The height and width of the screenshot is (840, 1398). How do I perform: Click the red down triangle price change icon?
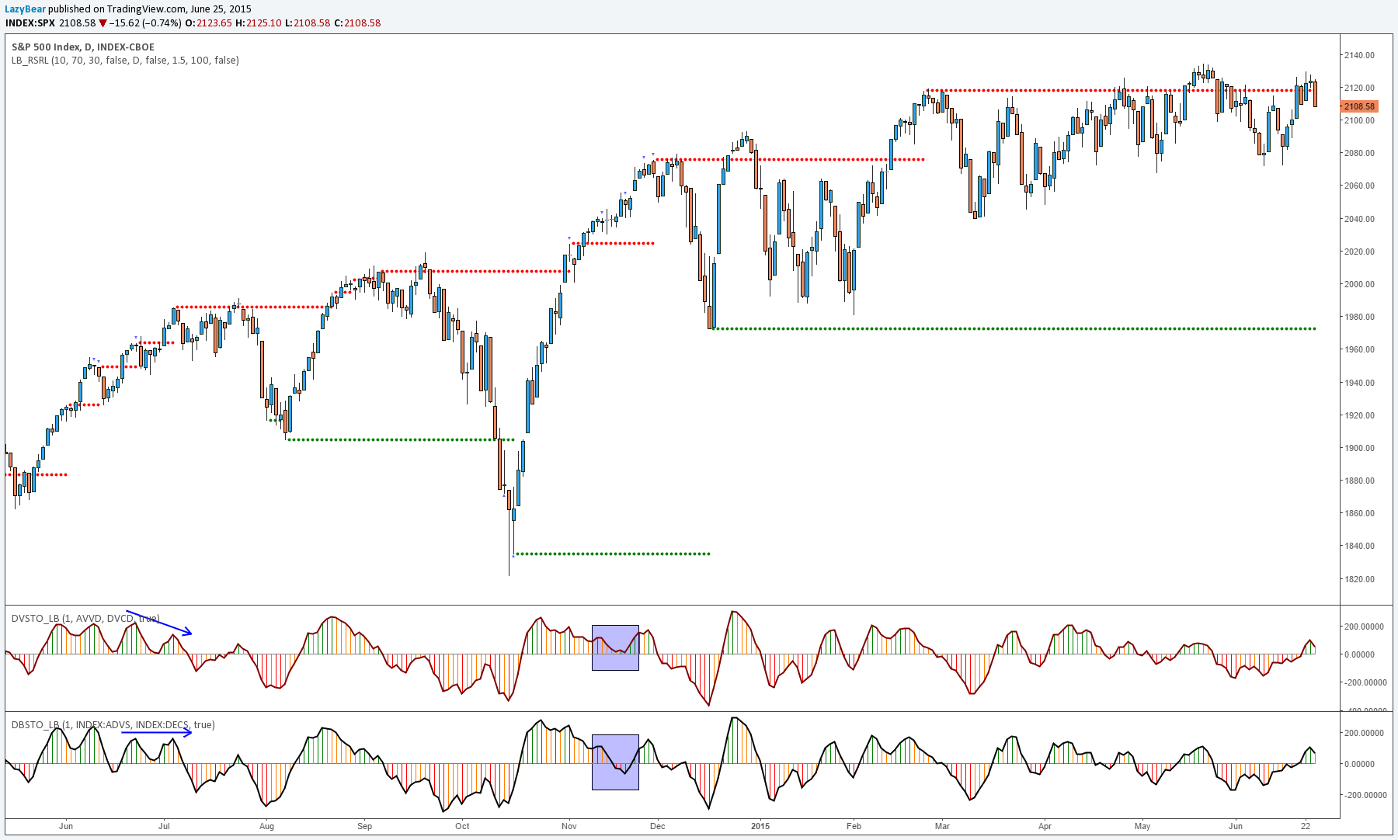point(103,23)
